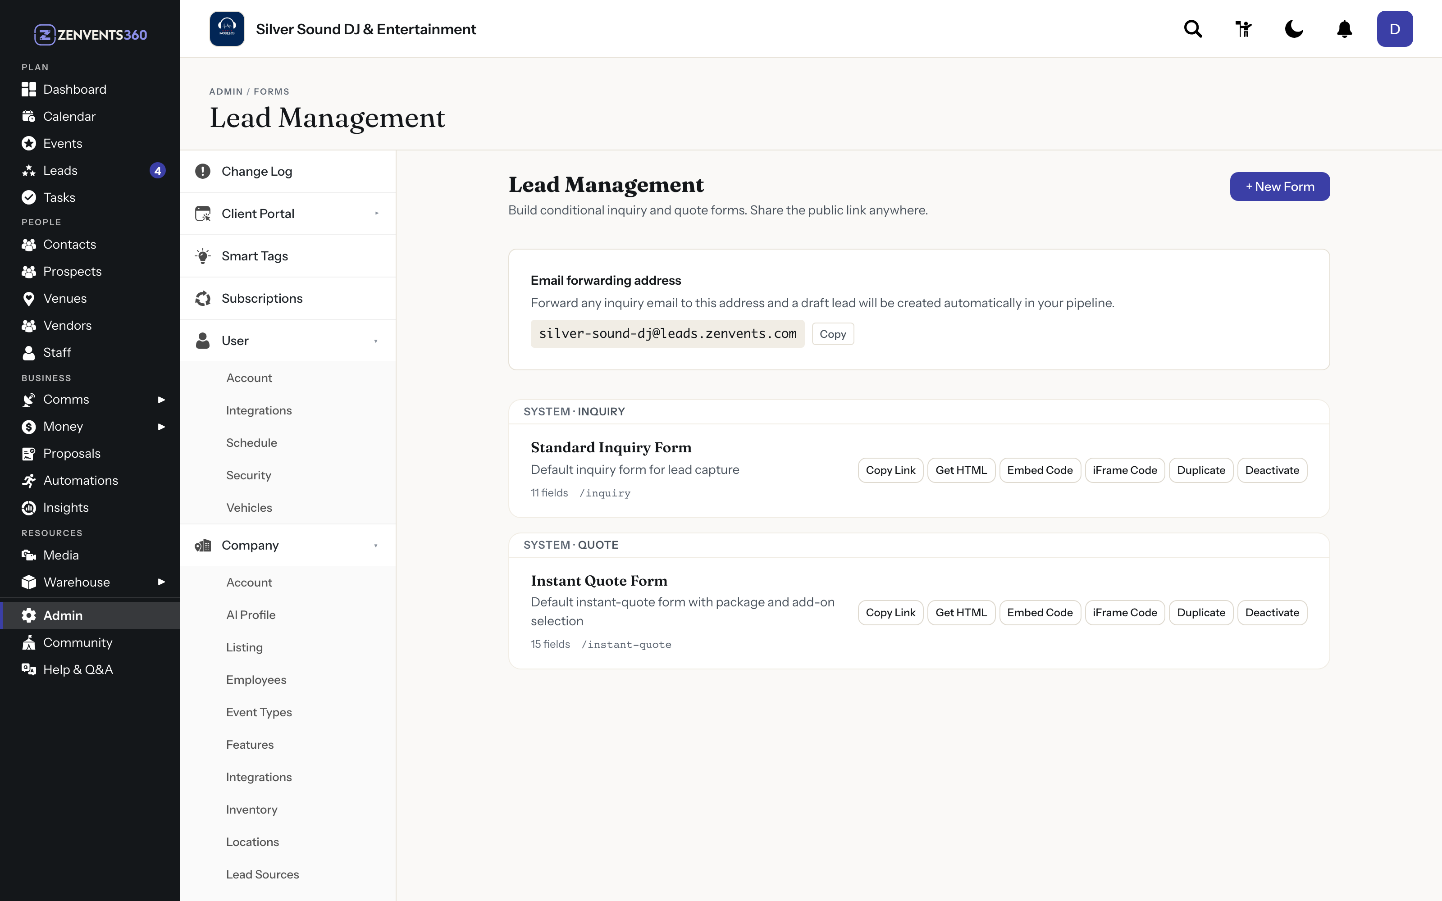Image resolution: width=1442 pixels, height=901 pixels.
Task: Open Calendar in the sidebar
Action: 90,116
